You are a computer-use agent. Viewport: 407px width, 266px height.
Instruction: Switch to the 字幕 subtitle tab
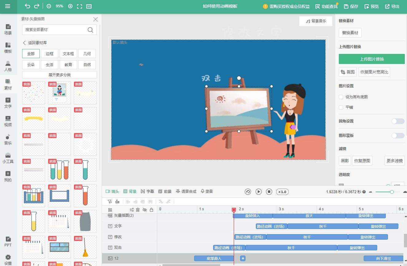[x=147, y=191]
